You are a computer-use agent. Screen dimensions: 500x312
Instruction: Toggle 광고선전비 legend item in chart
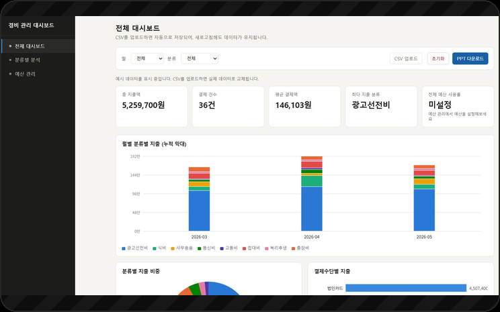click(x=135, y=248)
